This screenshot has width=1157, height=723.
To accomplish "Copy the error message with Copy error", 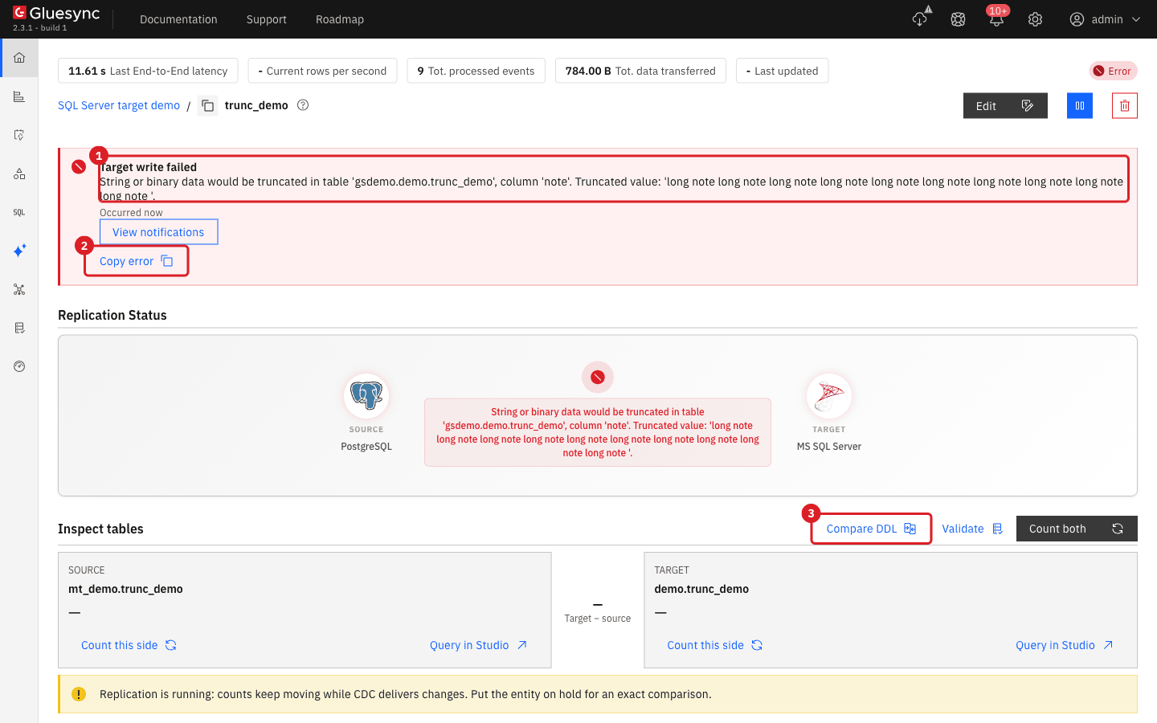I will click(137, 261).
